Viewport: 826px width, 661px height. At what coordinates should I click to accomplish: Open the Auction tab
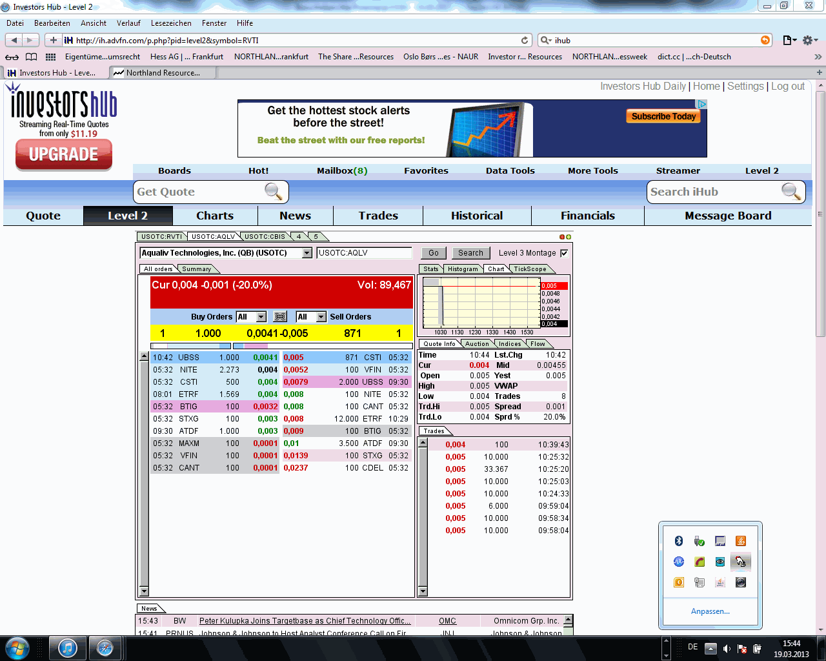(x=478, y=344)
